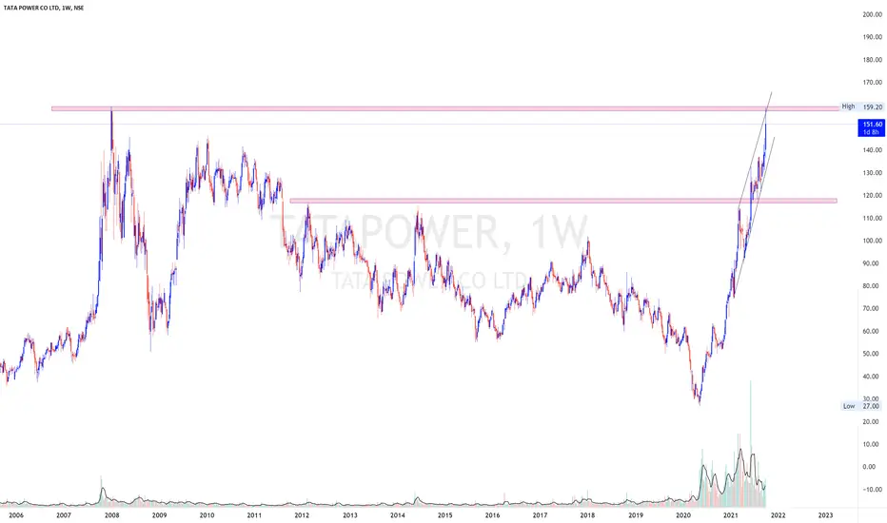This screenshot has height=523, width=887.
Task: Select the Low 27.00 price label
Action: point(861,406)
